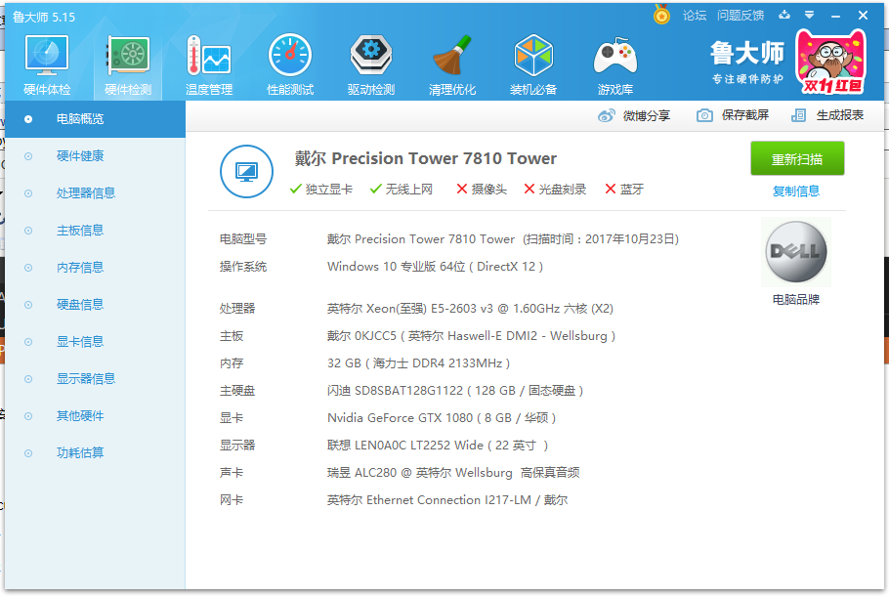Click the Windows 10 专业版 64位 operating system value
The image size is (889, 596).
[435, 267]
